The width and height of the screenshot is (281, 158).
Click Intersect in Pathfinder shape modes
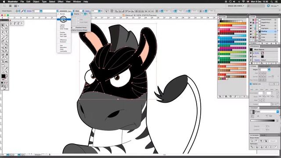(261, 141)
